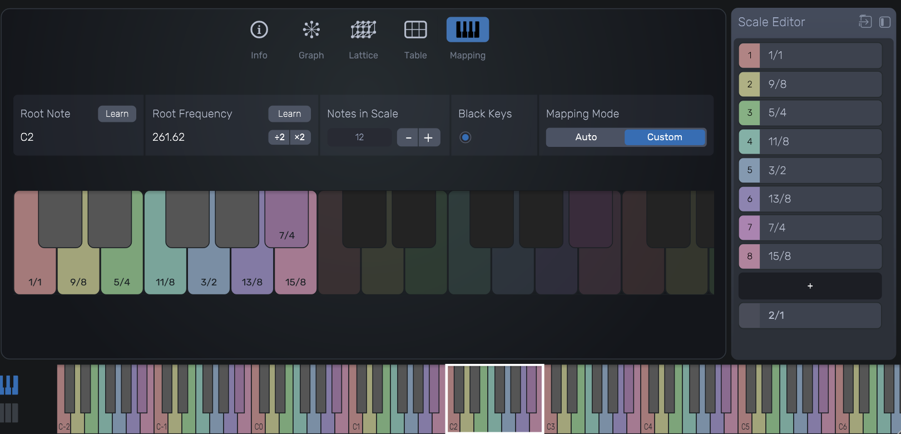Click the Root Note value C2
This screenshot has width=901, height=434.
click(27, 137)
